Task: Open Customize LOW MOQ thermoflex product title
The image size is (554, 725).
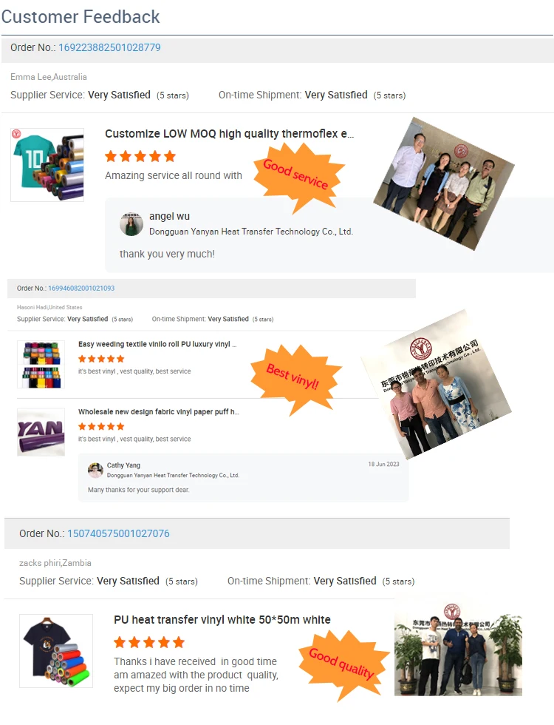Action: pyautogui.click(x=230, y=134)
